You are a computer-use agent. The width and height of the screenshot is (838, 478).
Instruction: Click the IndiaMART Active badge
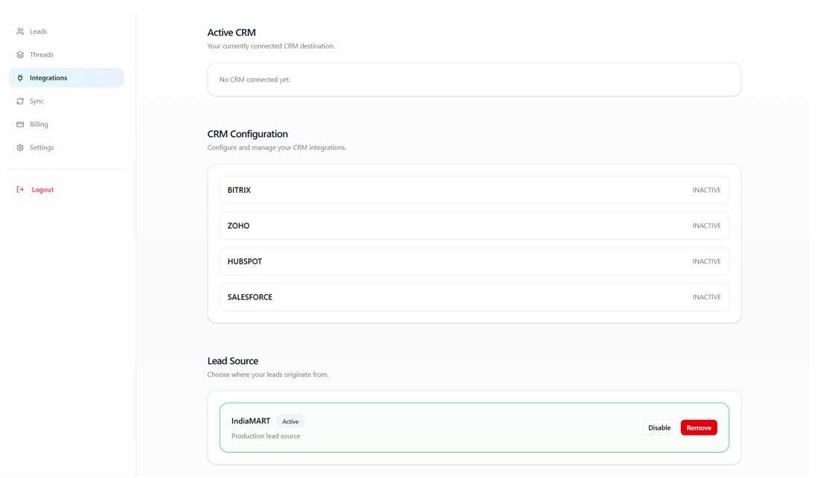click(x=290, y=422)
